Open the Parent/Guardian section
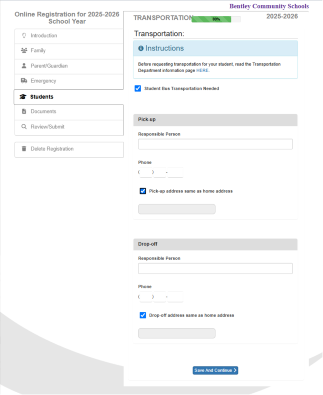This screenshot has width=323, height=395. pos(69,66)
